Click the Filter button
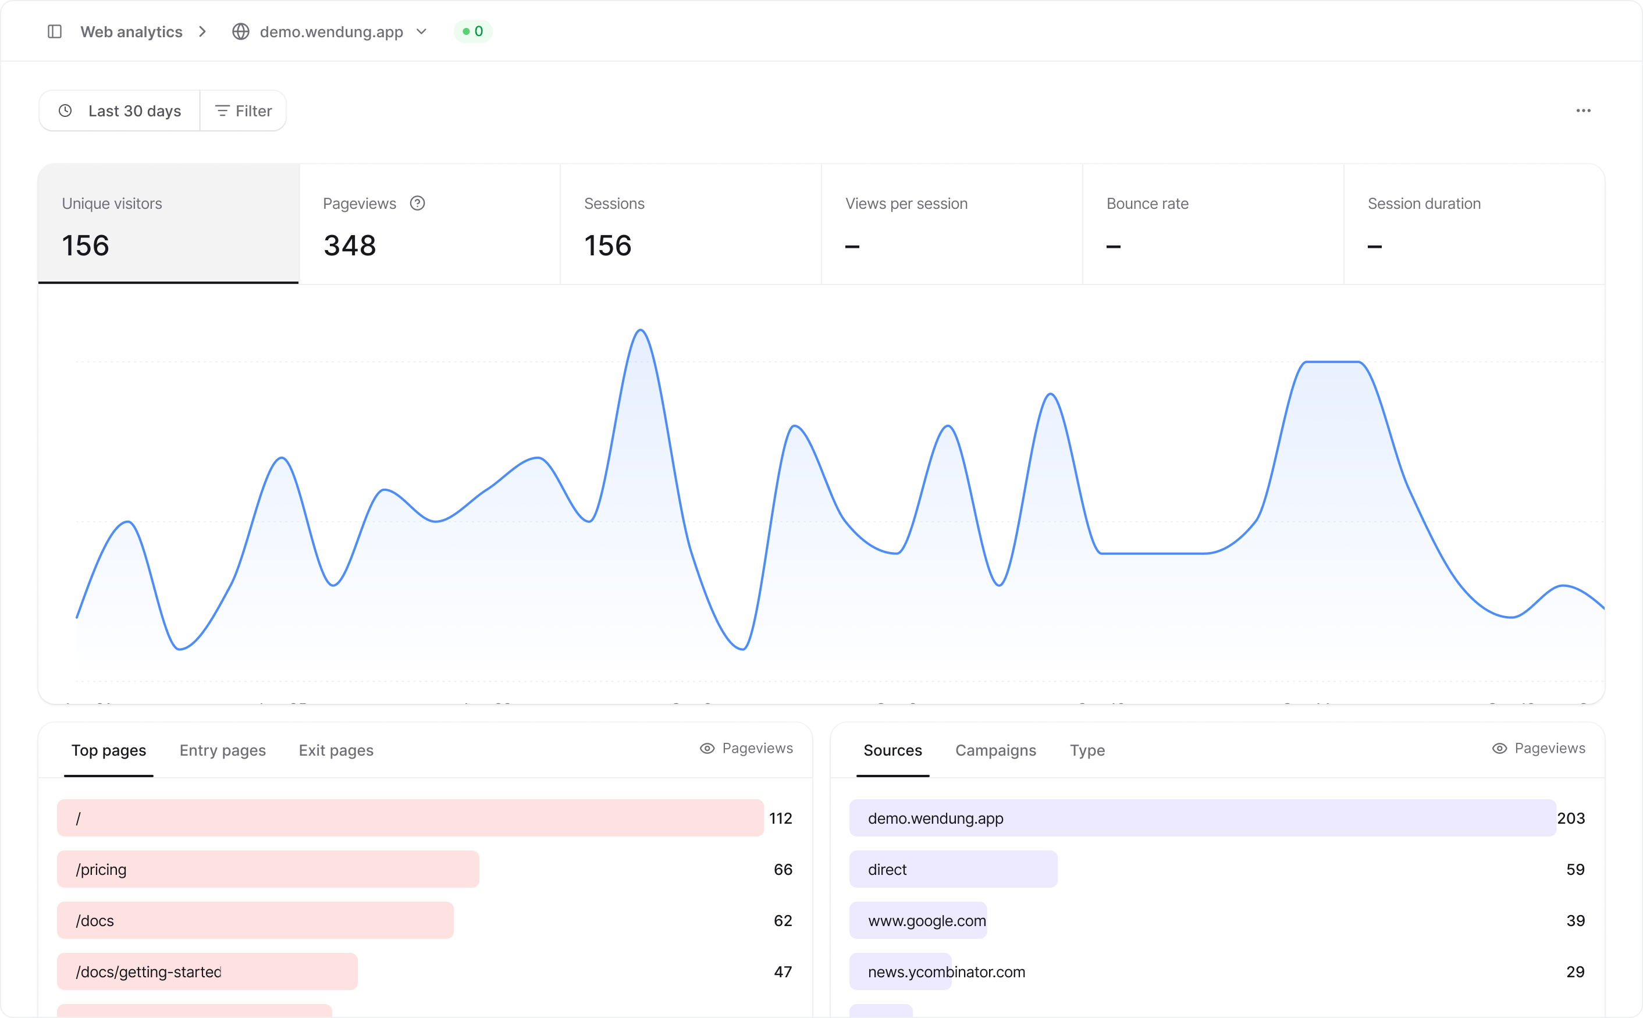The image size is (1643, 1018). (x=243, y=111)
